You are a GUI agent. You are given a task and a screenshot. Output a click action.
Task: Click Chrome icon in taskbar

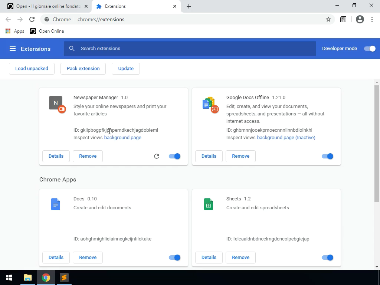46,278
